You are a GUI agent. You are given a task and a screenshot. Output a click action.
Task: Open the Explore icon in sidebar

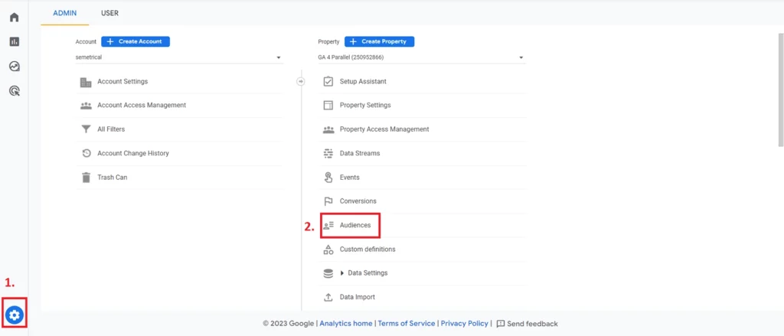click(14, 67)
